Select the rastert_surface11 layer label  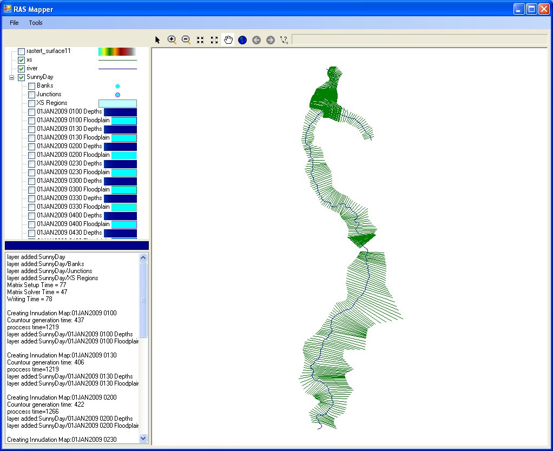[49, 51]
